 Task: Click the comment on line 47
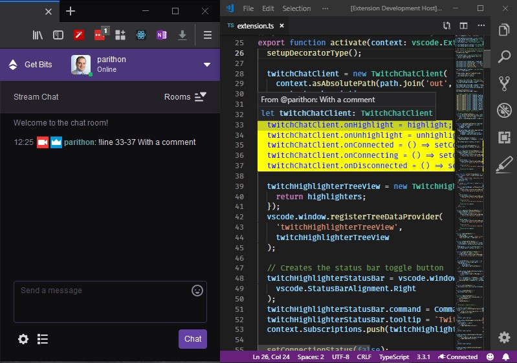point(355,268)
